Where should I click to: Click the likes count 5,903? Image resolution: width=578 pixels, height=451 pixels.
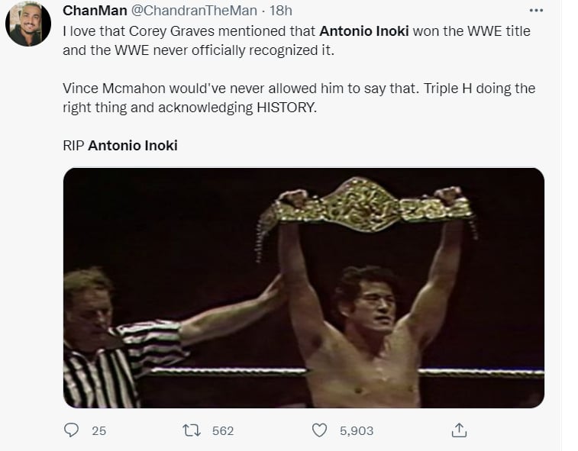[357, 430]
